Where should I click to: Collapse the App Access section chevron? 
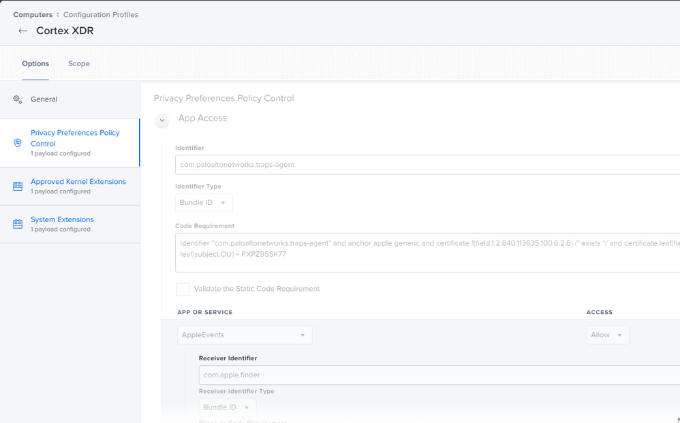pyautogui.click(x=162, y=120)
